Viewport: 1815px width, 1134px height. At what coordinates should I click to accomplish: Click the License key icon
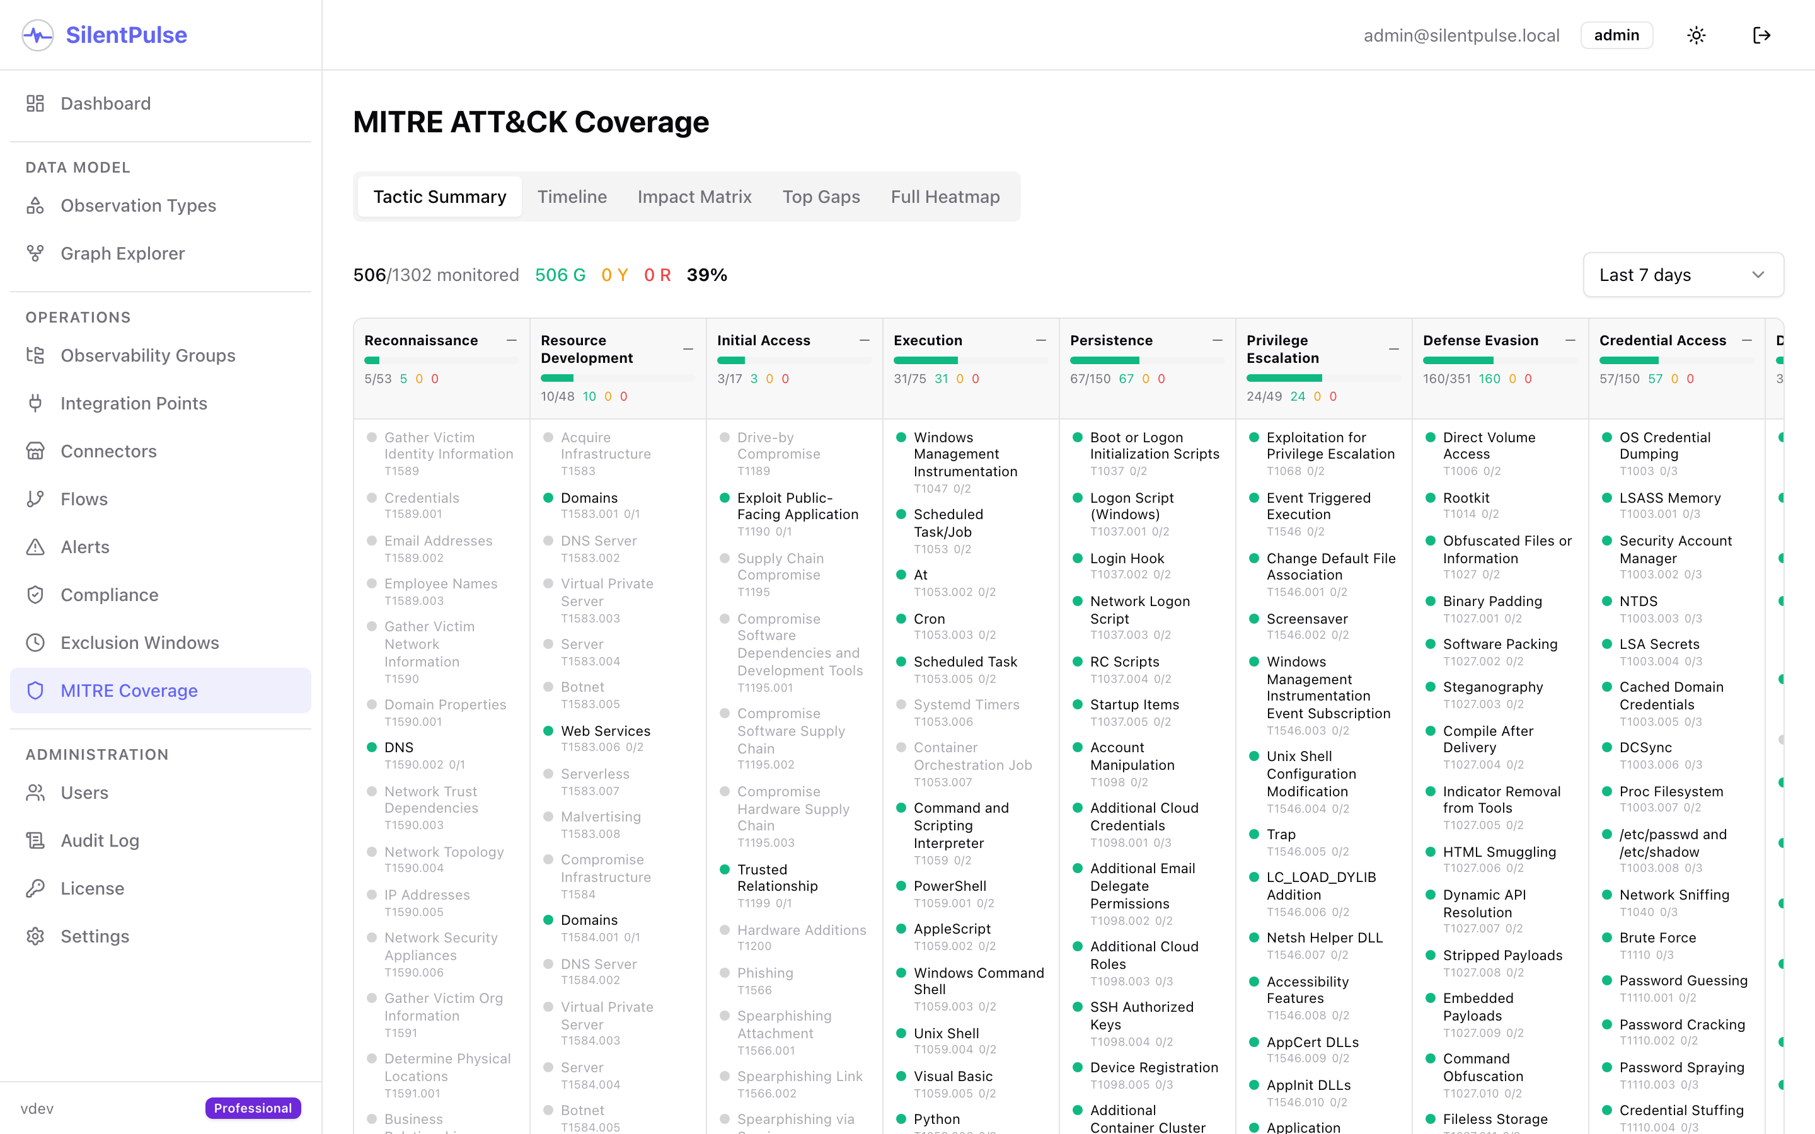pyautogui.click(x=35, y=889)
